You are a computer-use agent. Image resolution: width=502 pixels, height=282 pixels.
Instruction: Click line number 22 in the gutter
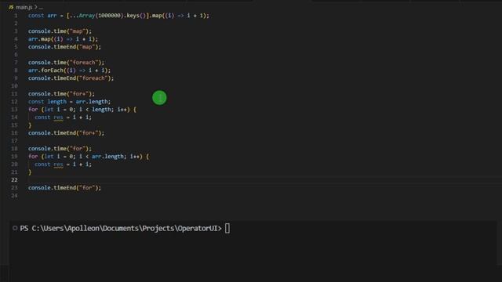[x=14, y=180]
